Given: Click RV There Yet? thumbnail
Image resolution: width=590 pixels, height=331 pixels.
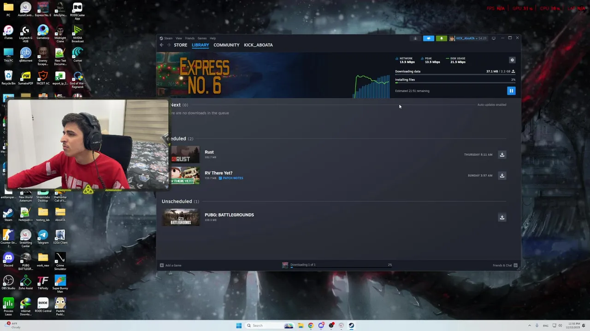Looking at the screenshot, I should click(185, 176).
